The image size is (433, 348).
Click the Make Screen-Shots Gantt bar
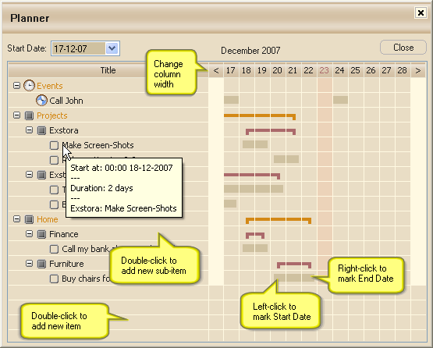[255, 144]
